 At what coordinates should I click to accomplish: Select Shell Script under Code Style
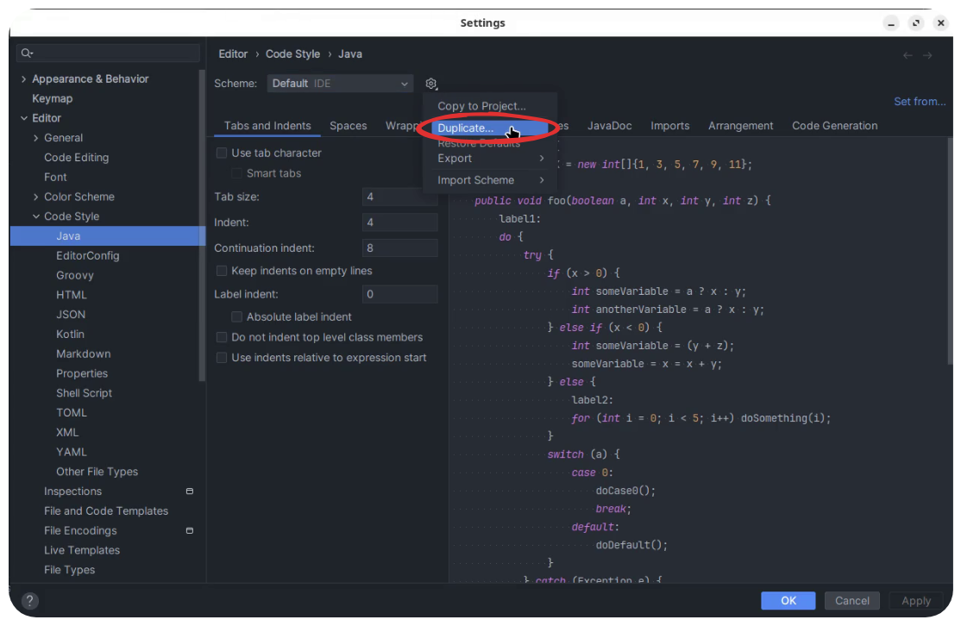pos(84,392)
